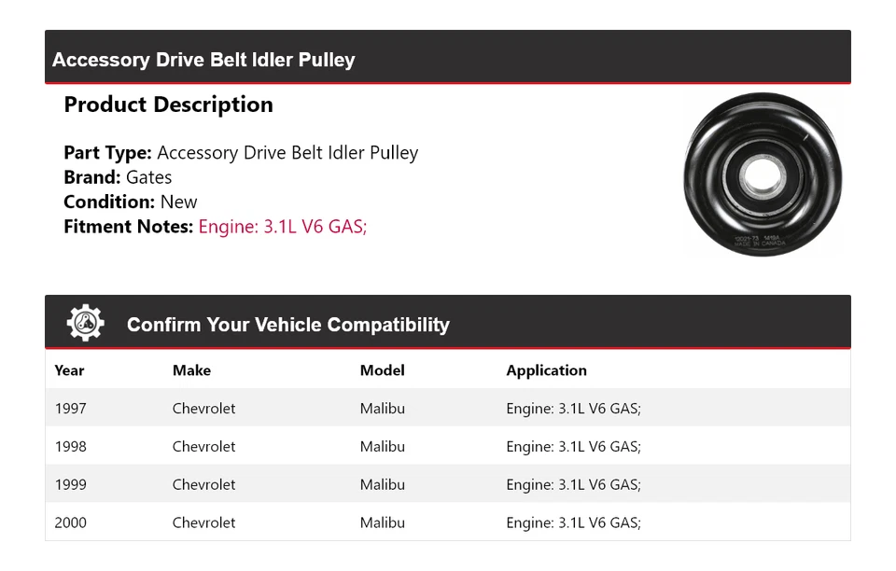Screen dimensions: 896x571
Task: Click the red Engine 3.1L V6 GAS fitment note
Action: tap(282, 227)
